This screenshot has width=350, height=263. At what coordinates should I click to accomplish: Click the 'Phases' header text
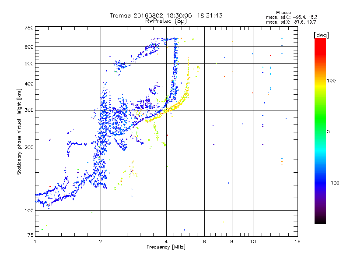[283, 13]
